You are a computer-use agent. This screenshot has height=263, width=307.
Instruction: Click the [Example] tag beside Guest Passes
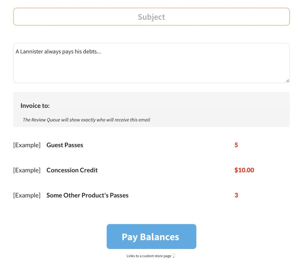[27, 145]
